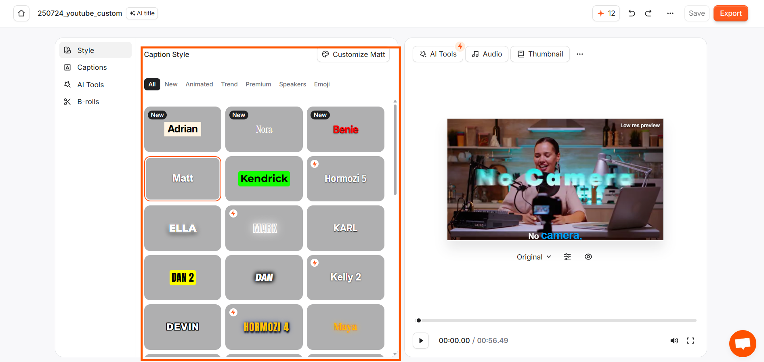Save the project
The width and height of the screenshot is (764, 362).
[x=697, y=13]
